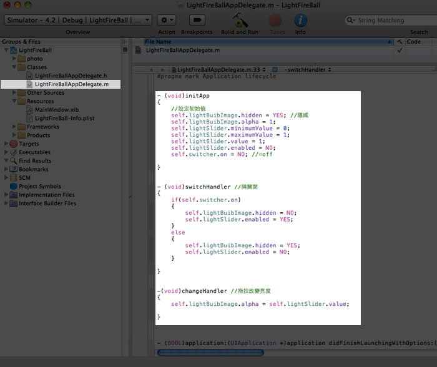Select LightFireBall-Info.plist file
The image size is (437, 367).
pos(64,118)
